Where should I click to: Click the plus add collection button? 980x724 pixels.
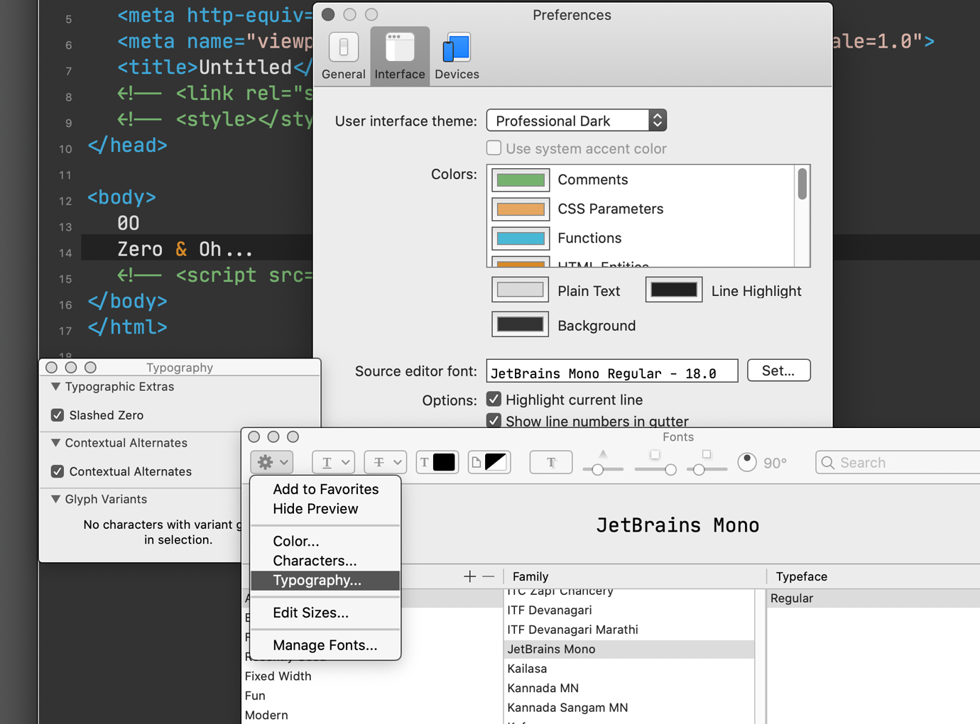click(469, 576)
